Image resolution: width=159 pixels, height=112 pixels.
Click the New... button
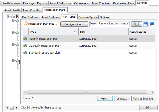(105, 99)
